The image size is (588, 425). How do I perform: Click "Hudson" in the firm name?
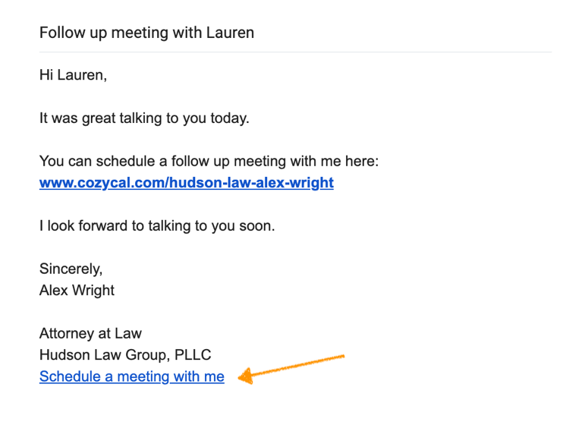(x=62, y=354)
